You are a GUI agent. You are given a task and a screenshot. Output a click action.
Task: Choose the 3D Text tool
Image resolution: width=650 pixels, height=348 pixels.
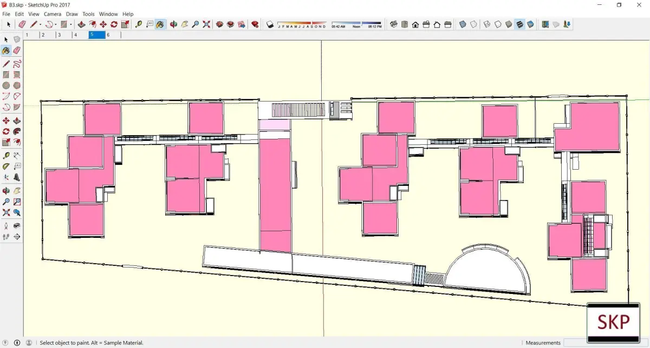point(17,177)
